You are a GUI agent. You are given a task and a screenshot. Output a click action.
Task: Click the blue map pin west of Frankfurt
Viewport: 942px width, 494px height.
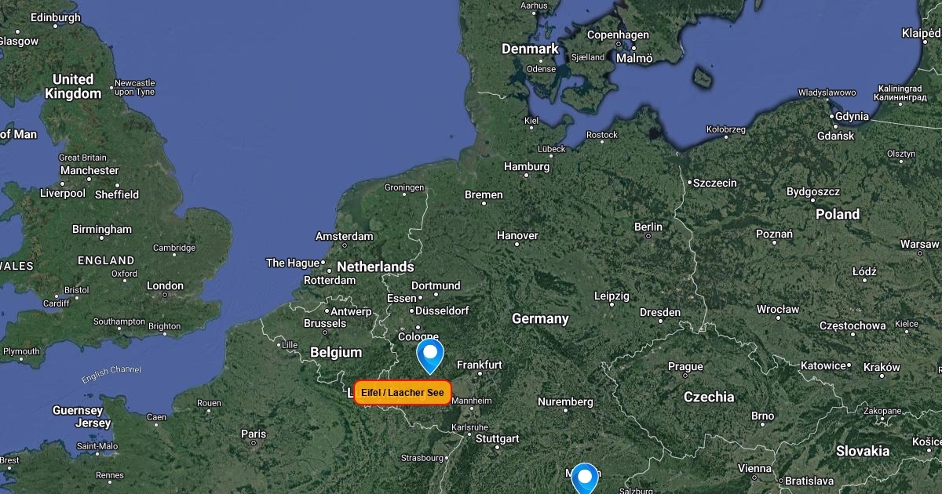(430, 355)
